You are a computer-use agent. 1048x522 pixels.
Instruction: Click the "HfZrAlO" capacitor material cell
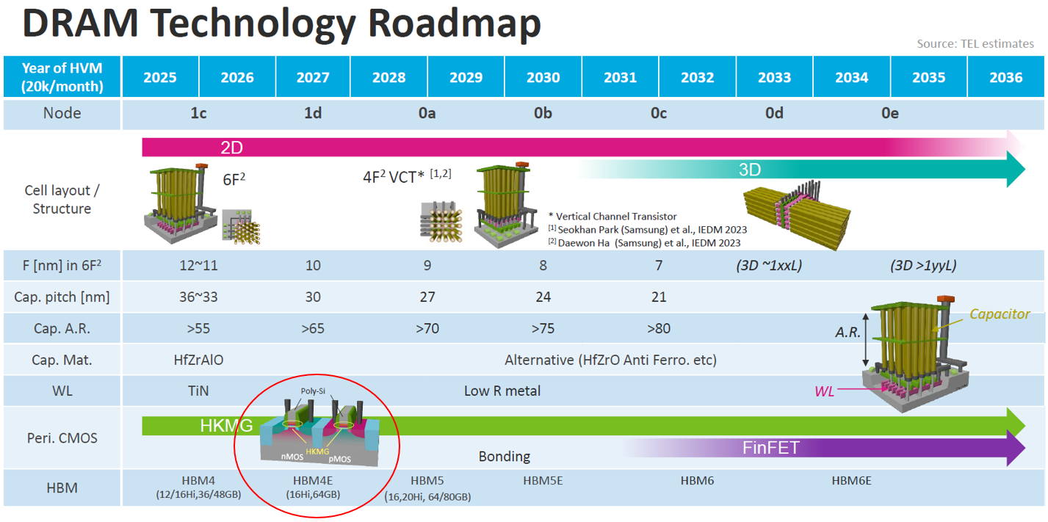198,360
